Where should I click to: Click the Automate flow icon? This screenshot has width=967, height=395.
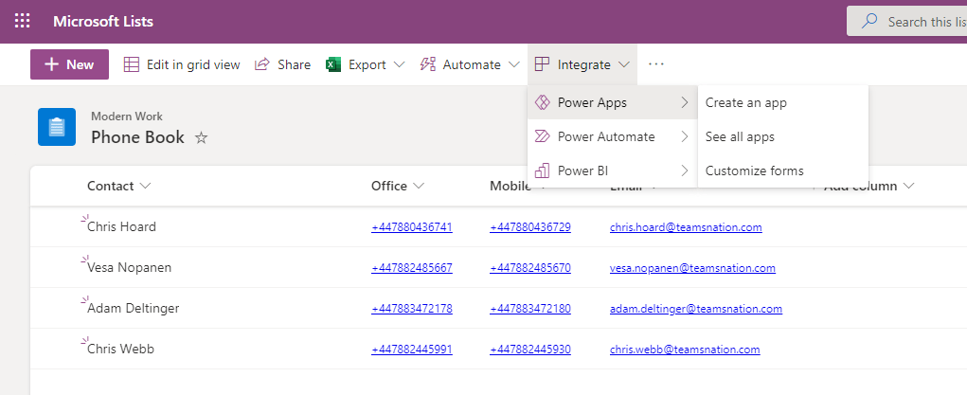click(x=428, y=64)
